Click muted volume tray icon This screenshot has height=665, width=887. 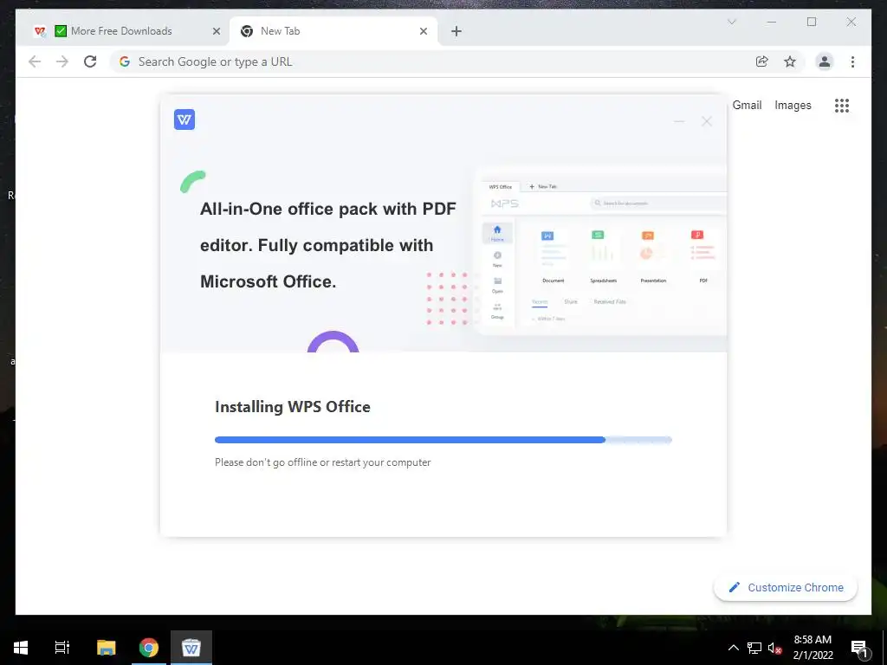775,648
